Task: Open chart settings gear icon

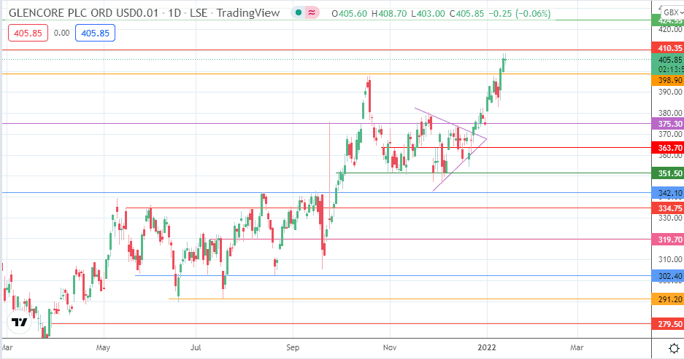Action: [x=674, y=348]
